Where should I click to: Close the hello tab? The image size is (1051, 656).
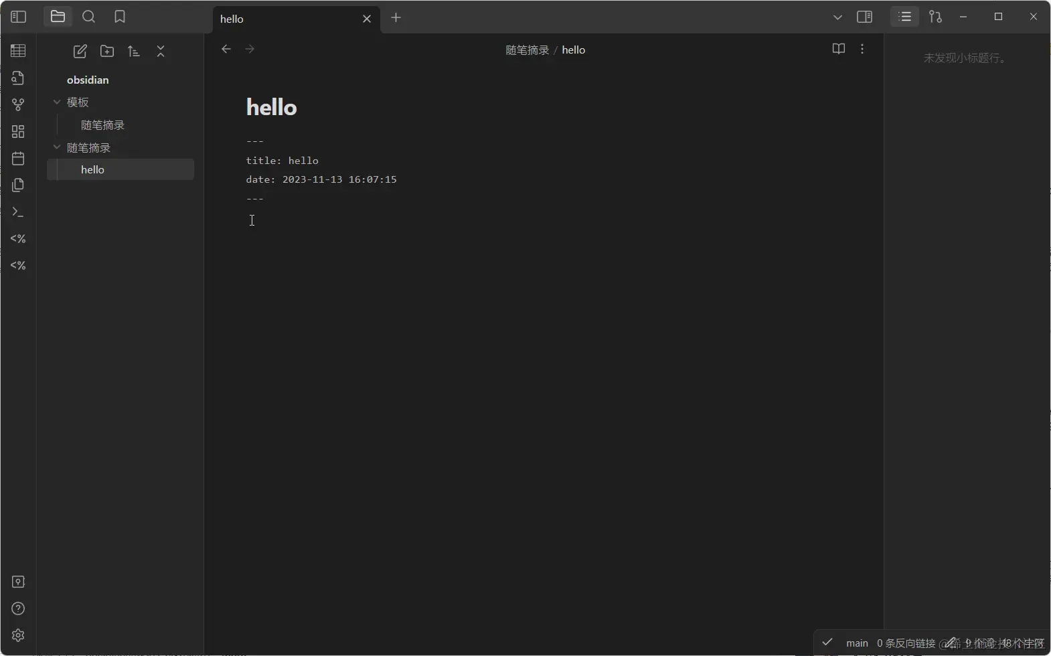[367, 19]
